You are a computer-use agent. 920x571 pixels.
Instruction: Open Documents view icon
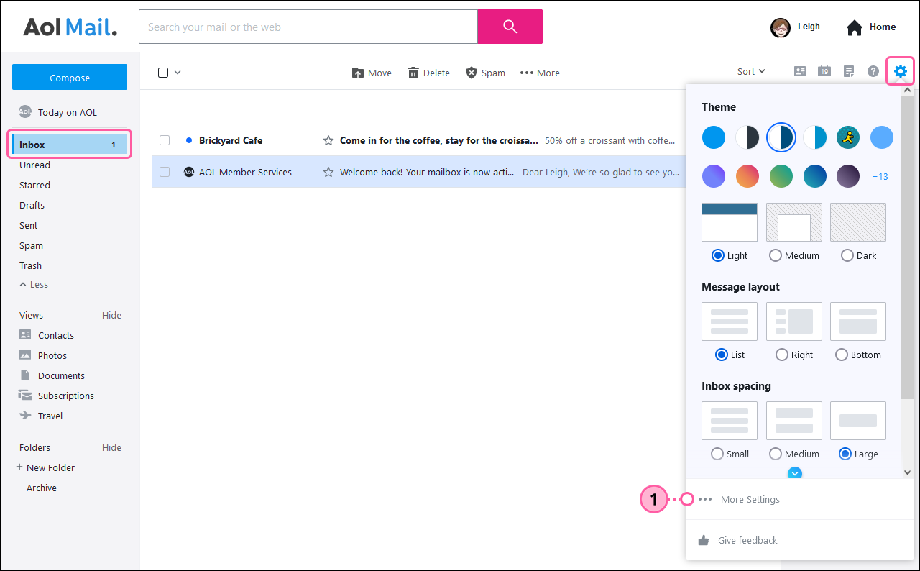25,375
